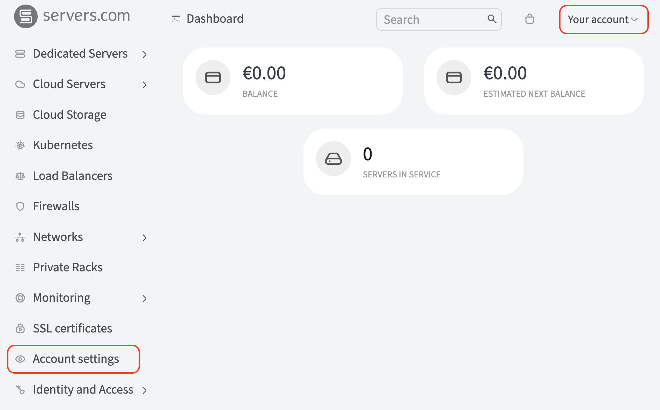Viewport: 660px width, 410px height.
Task: Click the SSL certificates lock icon
Action: click(x=20, y=328)
